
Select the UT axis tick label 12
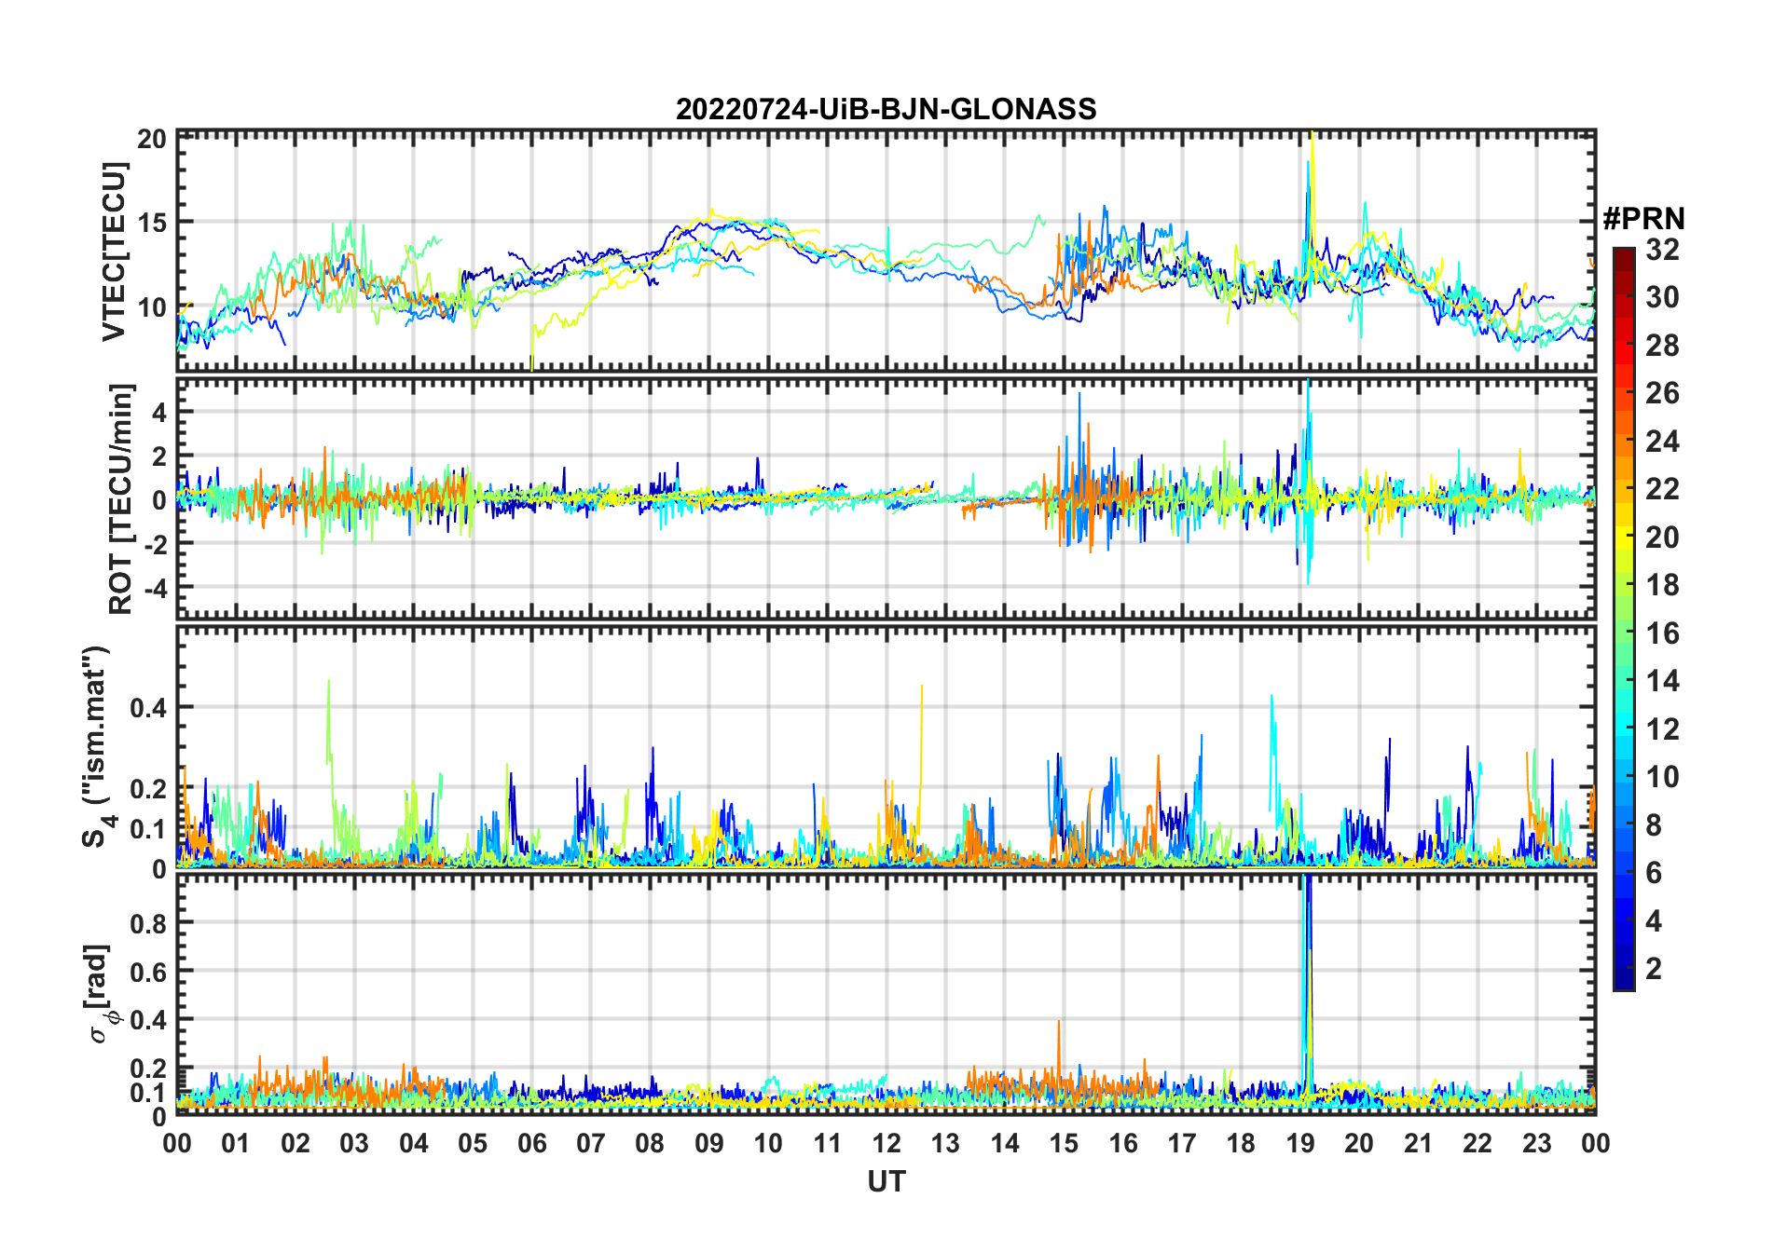(x=886, y=1143)
